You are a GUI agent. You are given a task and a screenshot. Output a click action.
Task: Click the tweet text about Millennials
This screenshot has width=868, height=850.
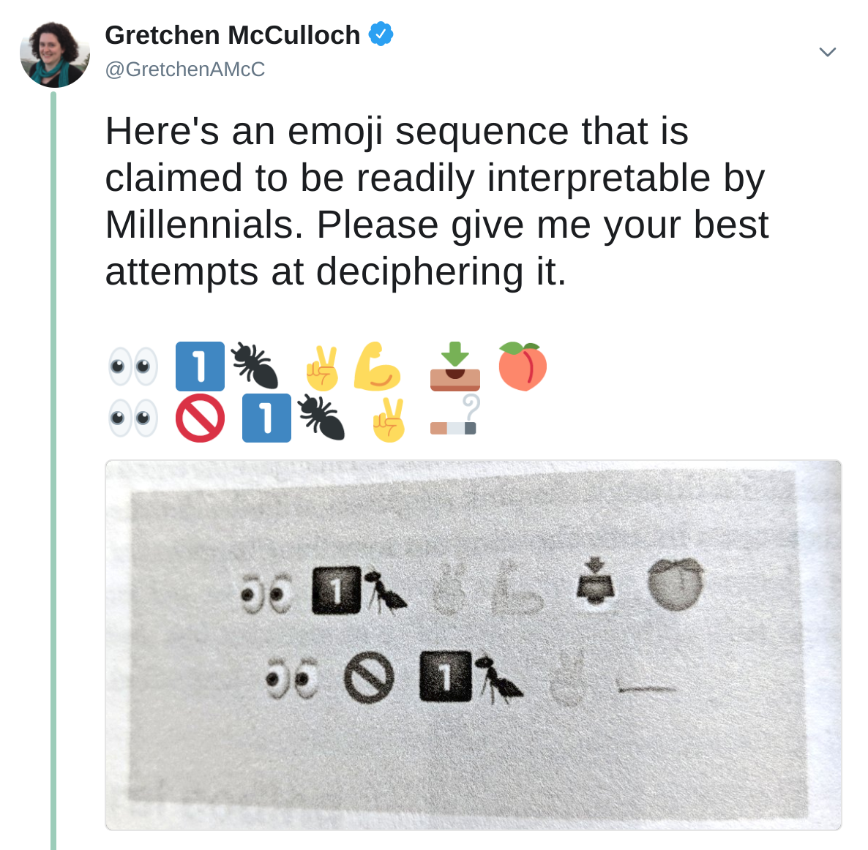point(437,201)
